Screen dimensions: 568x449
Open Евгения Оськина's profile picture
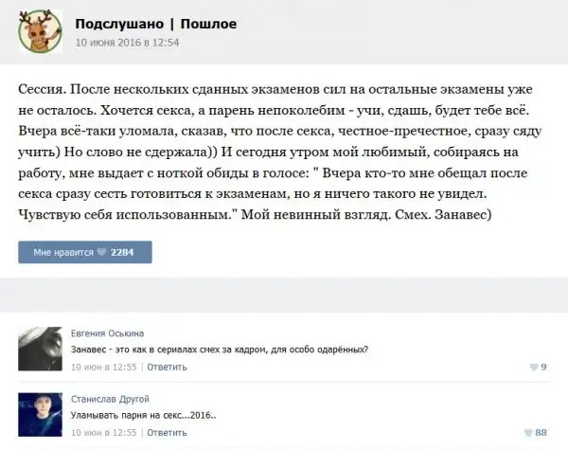coord(40,350)
